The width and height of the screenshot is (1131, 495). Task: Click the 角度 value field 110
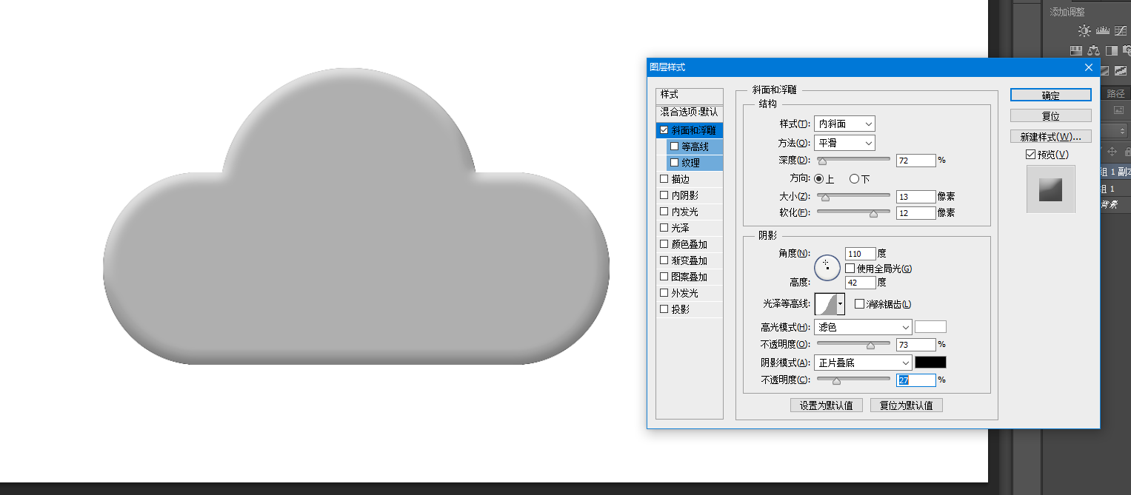[861, 254]
